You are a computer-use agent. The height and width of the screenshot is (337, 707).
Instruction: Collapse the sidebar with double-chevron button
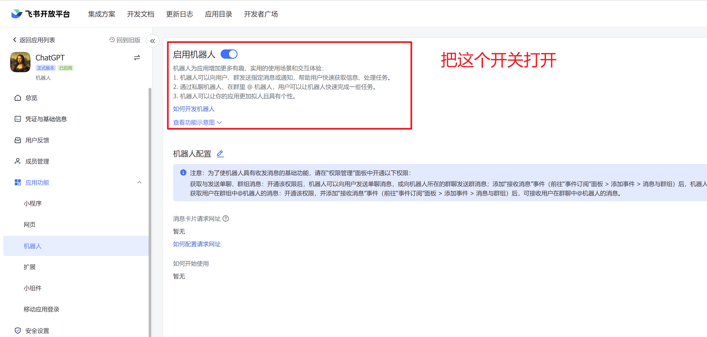pyautogui.click(x=153, y=41)
